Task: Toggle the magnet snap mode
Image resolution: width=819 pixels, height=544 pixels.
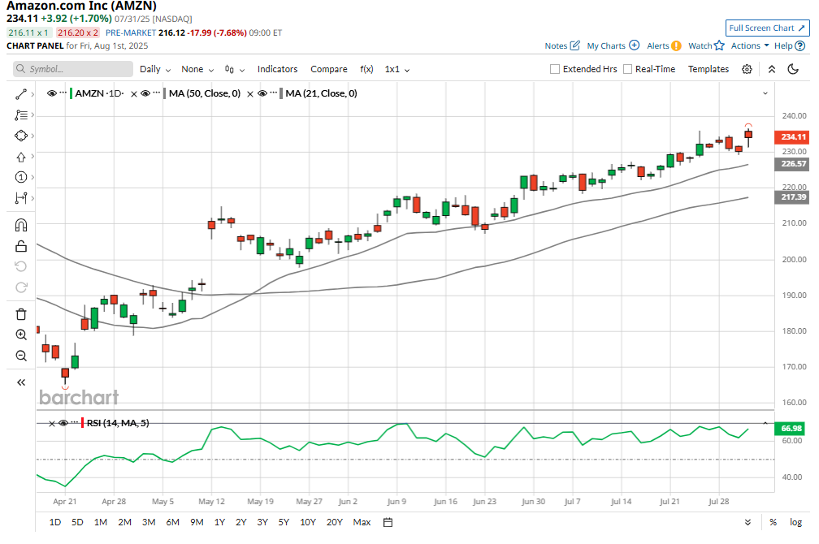Action: (21, 225)
